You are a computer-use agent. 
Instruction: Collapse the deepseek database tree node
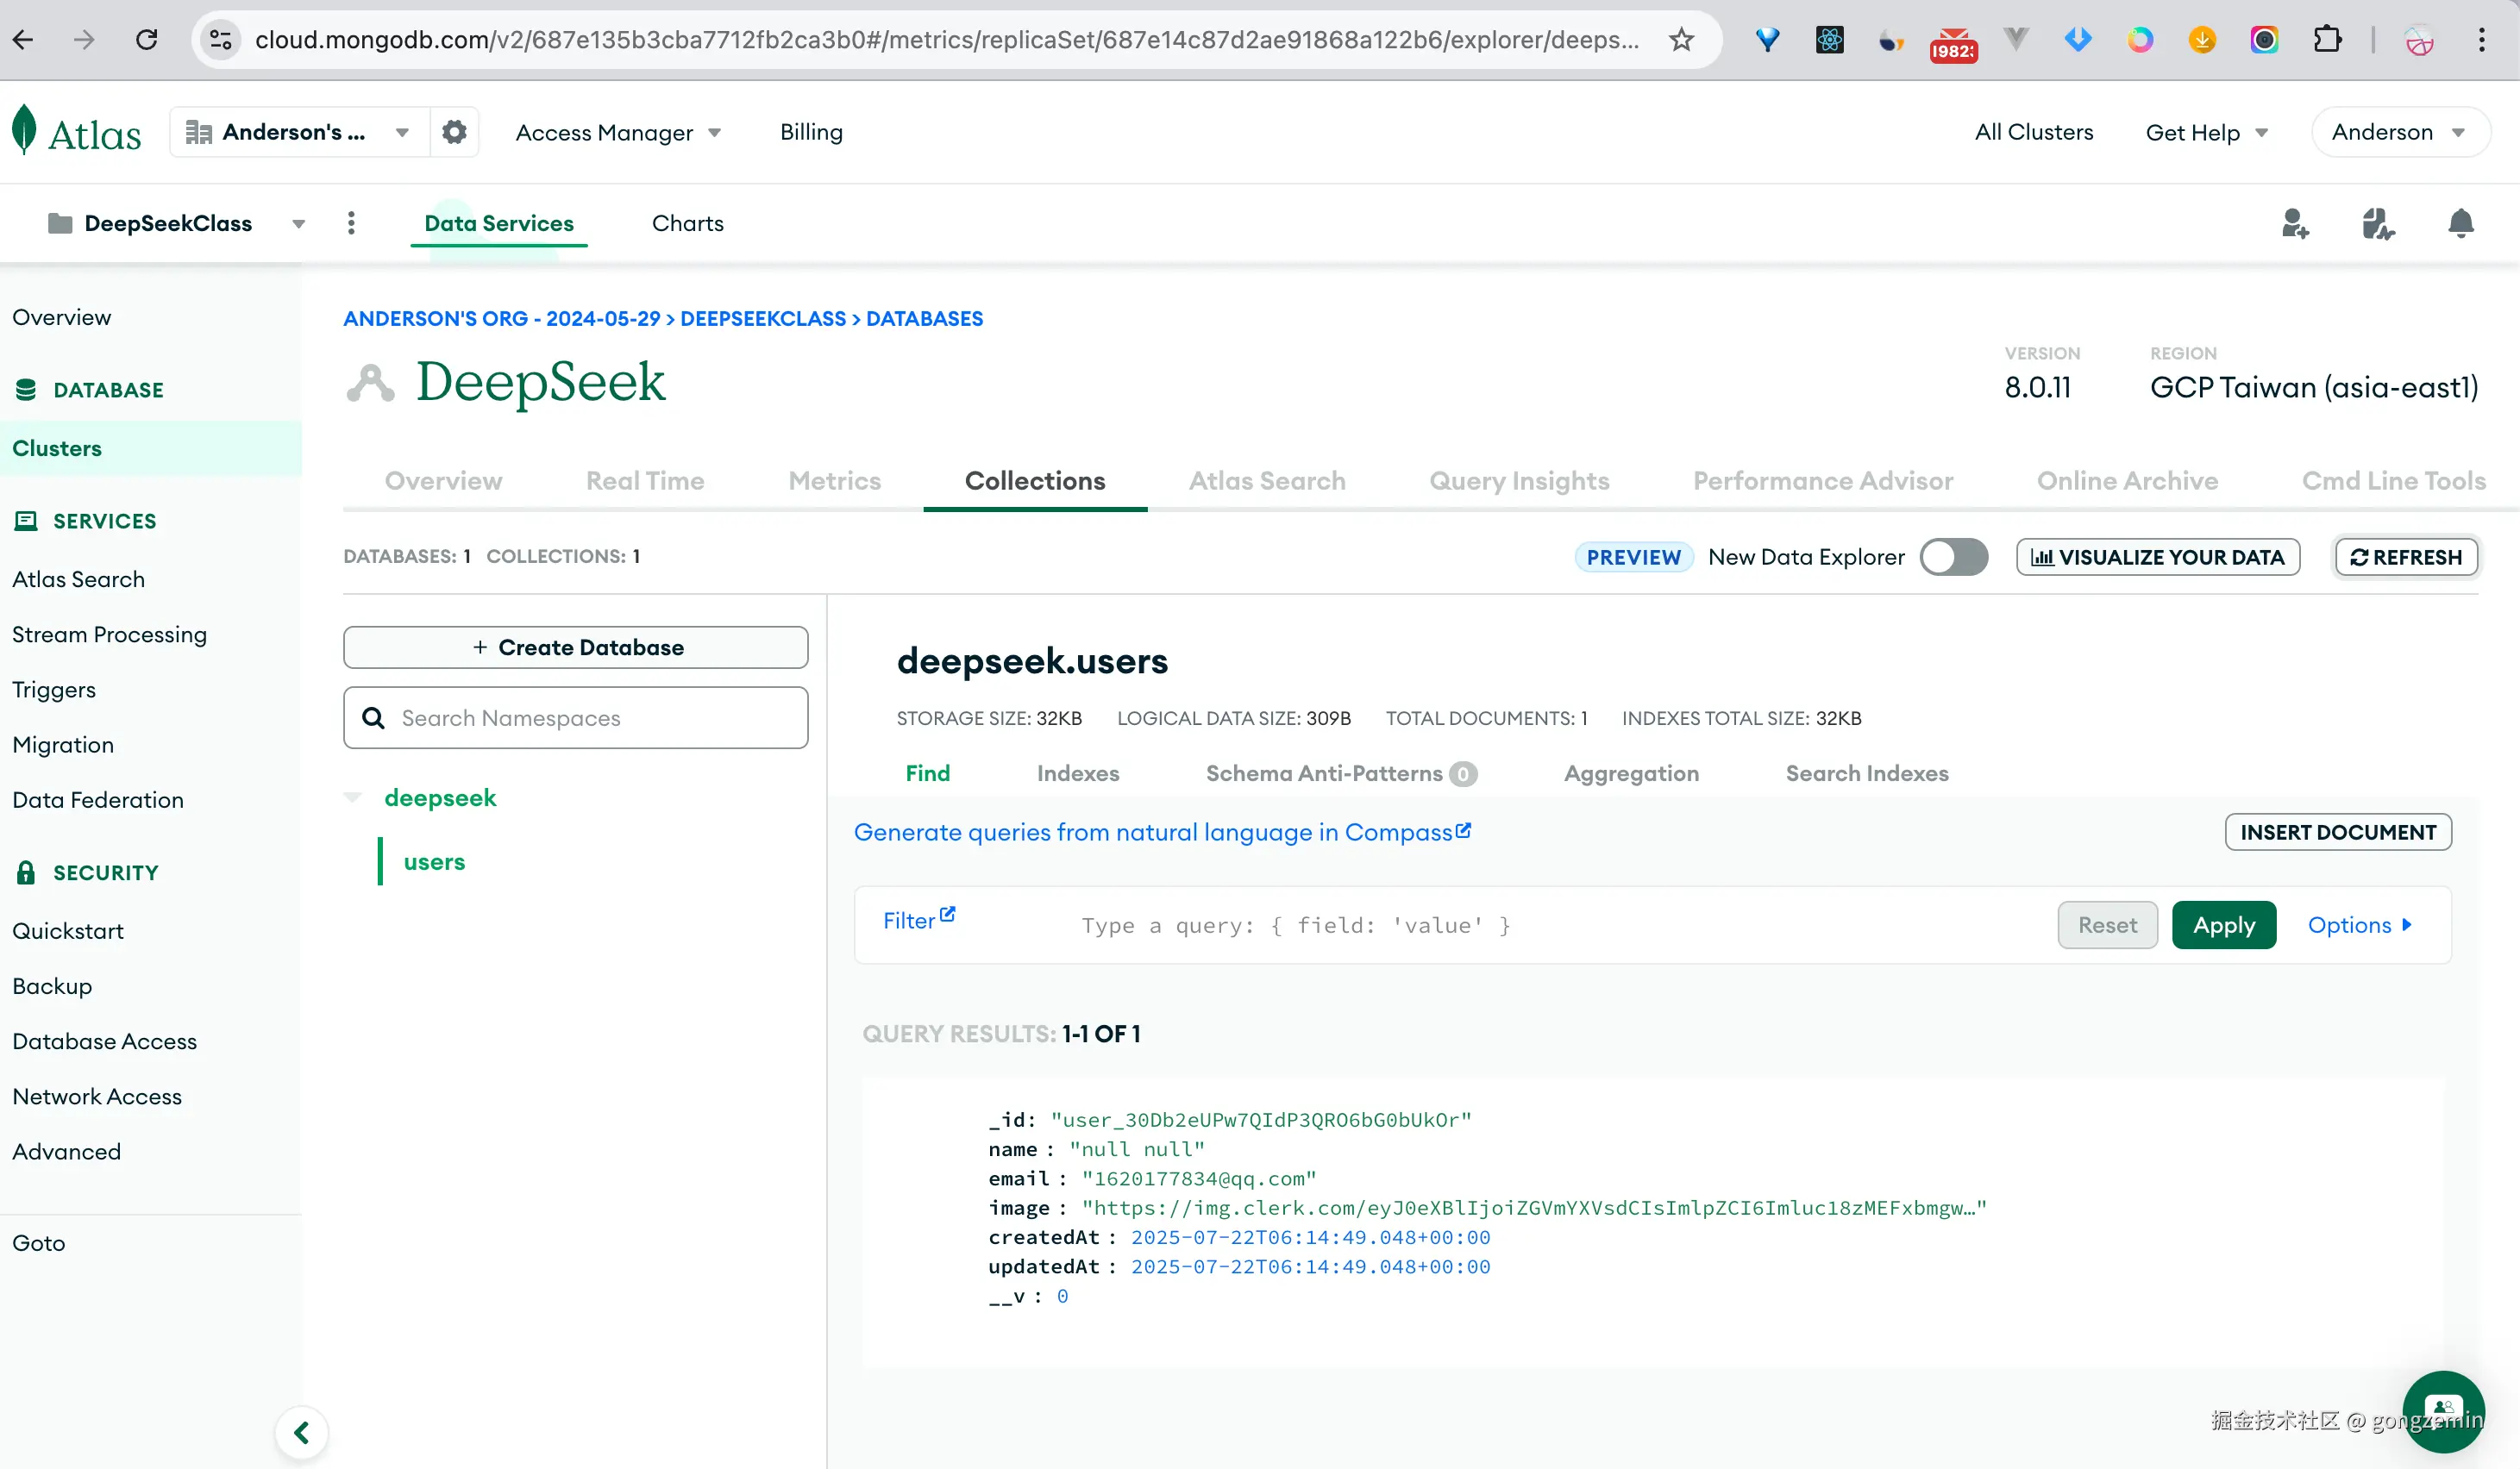[x=353, y=797]
